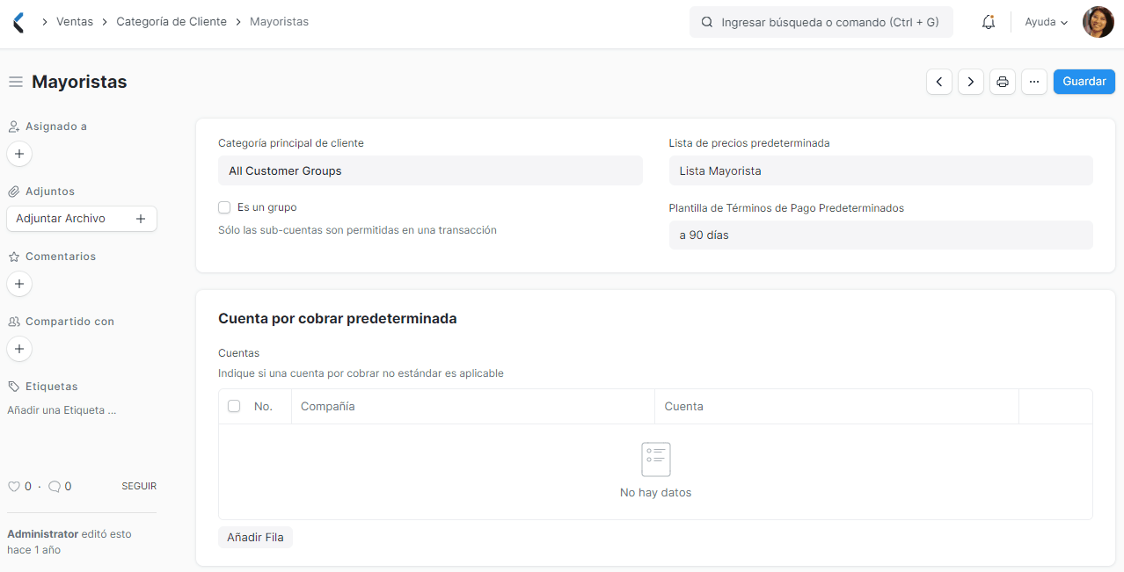Add an assignee with plus button
Screen dimensions: 1124x572
click(x=19, y=154)
